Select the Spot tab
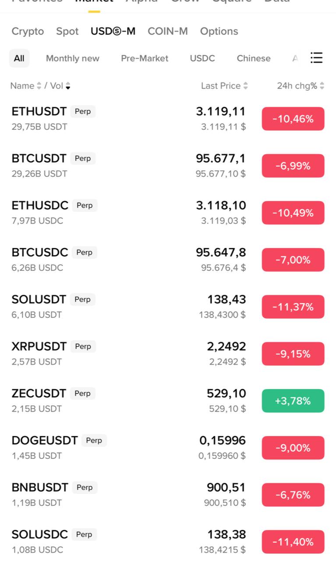 [67, 31]
